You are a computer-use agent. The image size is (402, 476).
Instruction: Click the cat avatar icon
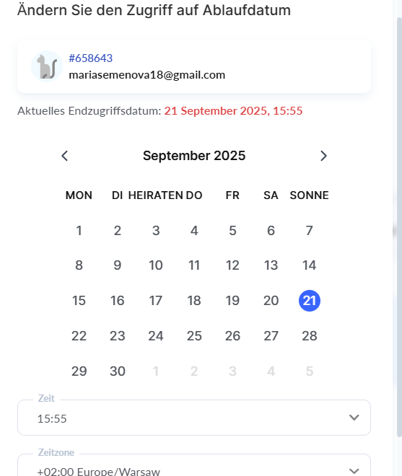coord(47,66)
